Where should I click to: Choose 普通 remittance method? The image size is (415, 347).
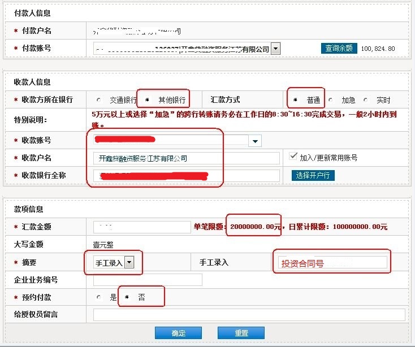[x=296, y=100]
